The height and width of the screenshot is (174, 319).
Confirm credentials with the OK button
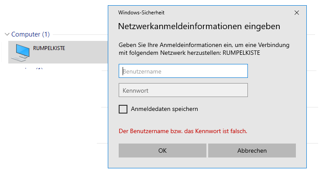[162, 151]
